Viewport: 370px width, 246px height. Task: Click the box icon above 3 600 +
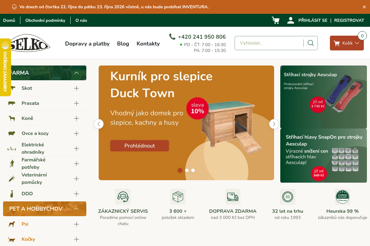[x=178, y=197]
